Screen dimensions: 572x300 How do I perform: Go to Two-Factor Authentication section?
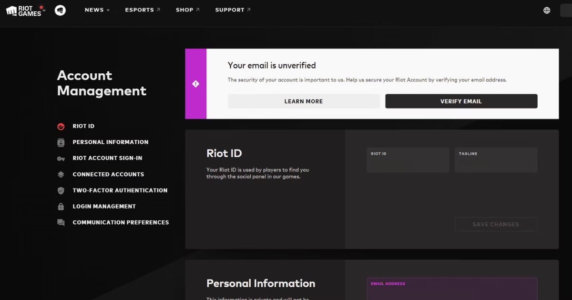120,190
